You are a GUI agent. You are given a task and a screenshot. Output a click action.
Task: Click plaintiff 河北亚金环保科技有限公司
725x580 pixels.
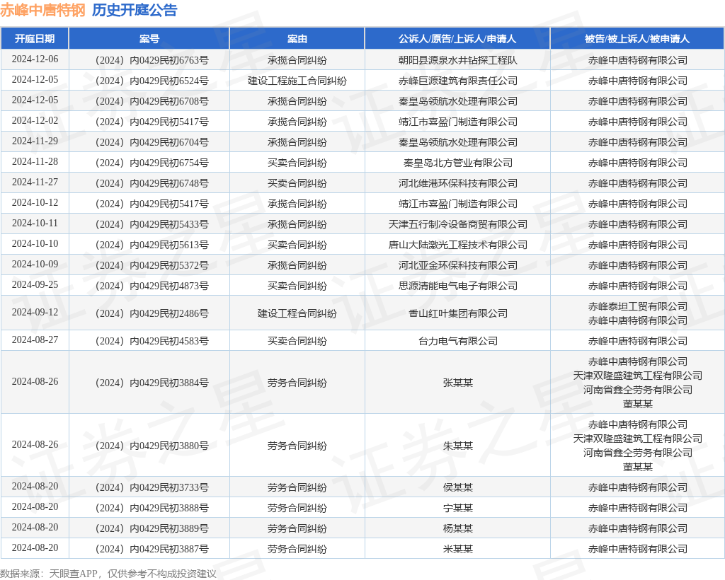click(458, 265)
